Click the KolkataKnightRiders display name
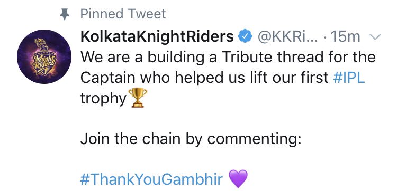Image resolution: width=397 pixels, height=191 pixels. pos(157,37)
